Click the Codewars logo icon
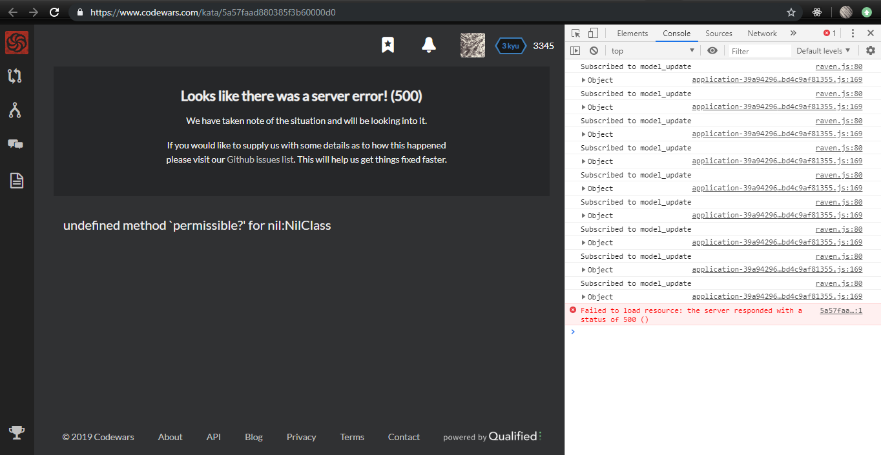This screenshot has height=455, width=881. 16,43
